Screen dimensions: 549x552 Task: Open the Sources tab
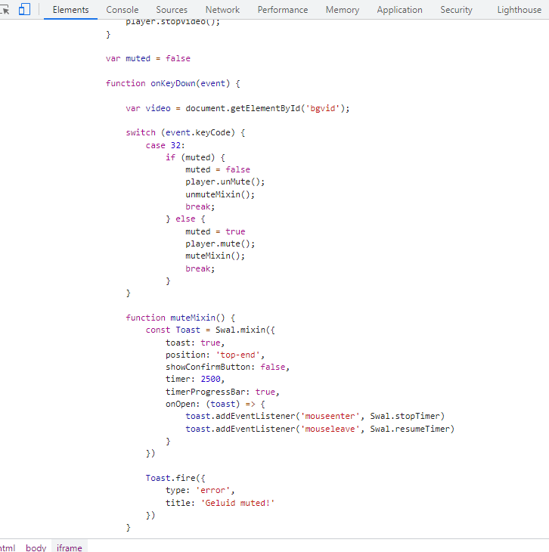coord(172,10)
